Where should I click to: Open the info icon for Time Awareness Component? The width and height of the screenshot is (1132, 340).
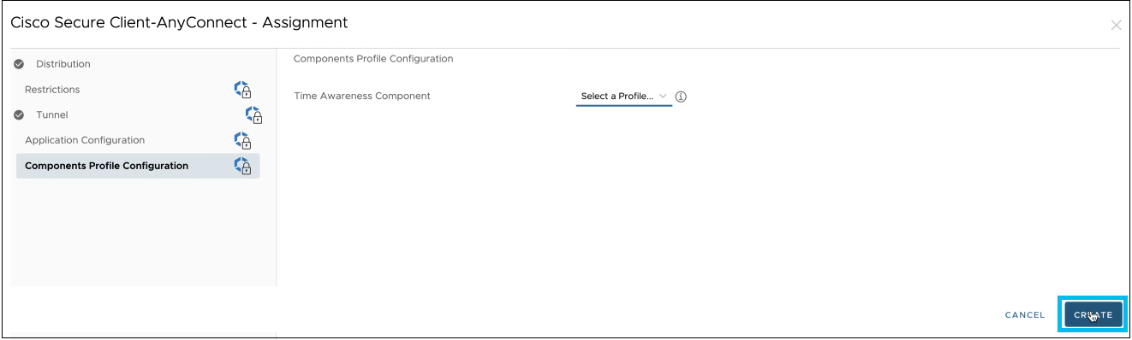click(682, 97)
